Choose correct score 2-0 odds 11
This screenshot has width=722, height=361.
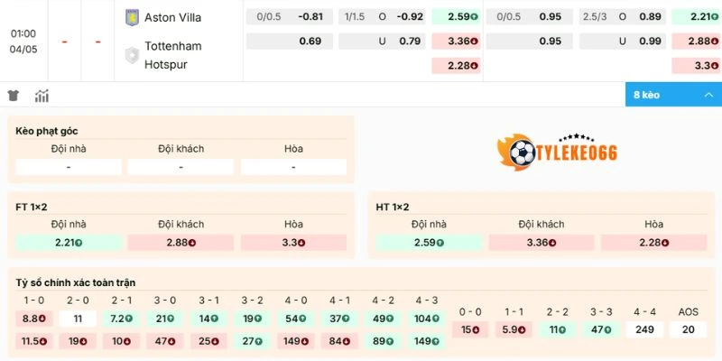pos(78,318)
